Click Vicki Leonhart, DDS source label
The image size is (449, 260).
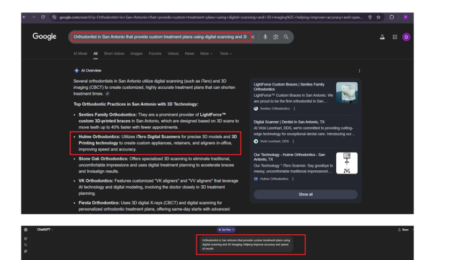pyautogui.click(x=274, y=141)
